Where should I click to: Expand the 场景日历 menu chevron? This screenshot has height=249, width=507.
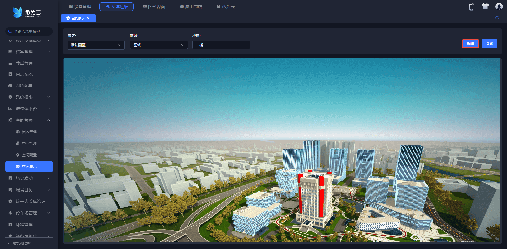point(49,190)
